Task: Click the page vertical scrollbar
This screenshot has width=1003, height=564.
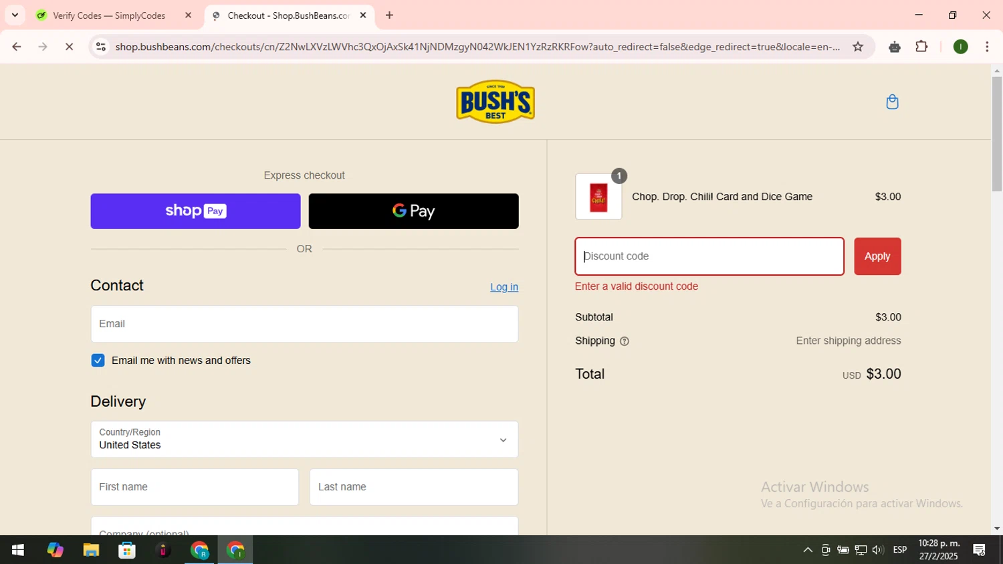Action: coord(997,134)
